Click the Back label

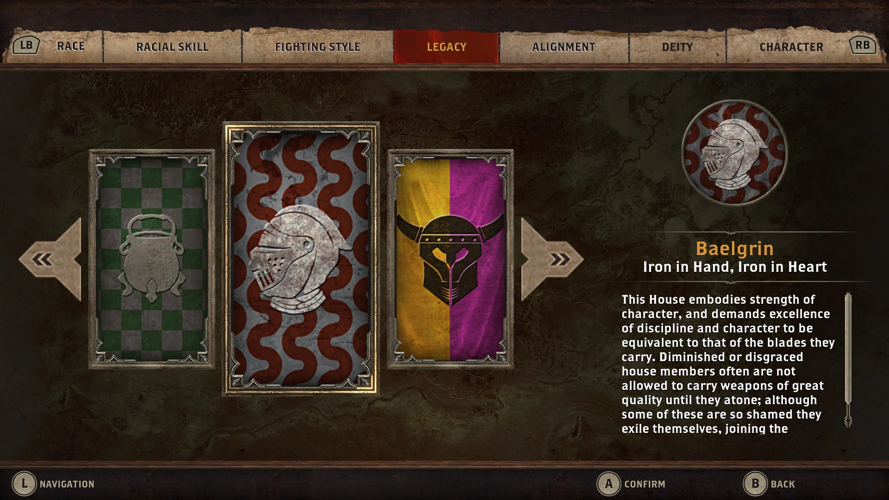(783, 484)
